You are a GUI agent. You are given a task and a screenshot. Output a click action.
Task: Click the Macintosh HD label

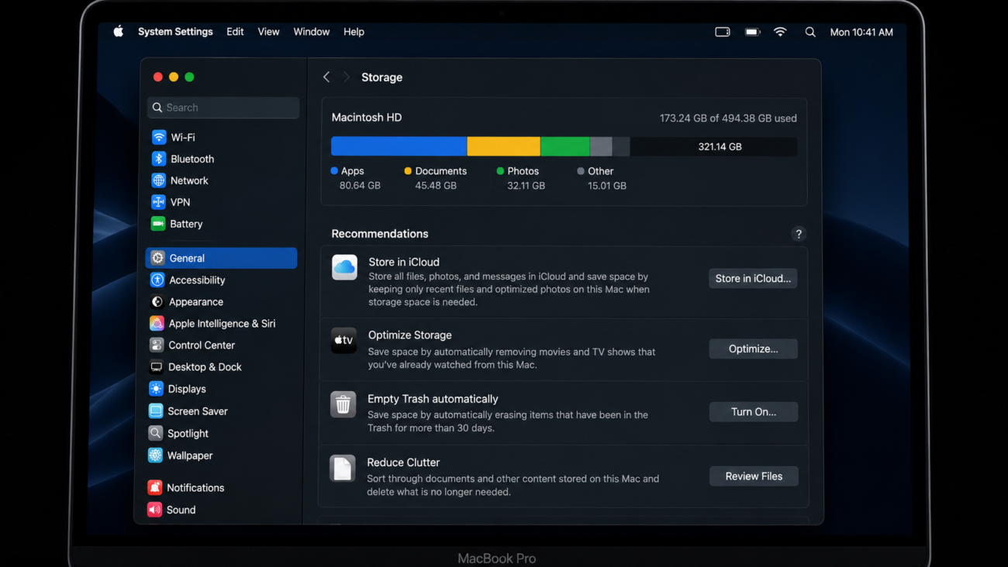[367, 118]
